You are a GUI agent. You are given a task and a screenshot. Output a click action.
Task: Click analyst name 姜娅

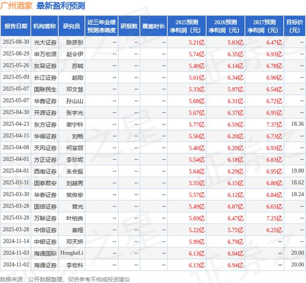coord(78,230)
